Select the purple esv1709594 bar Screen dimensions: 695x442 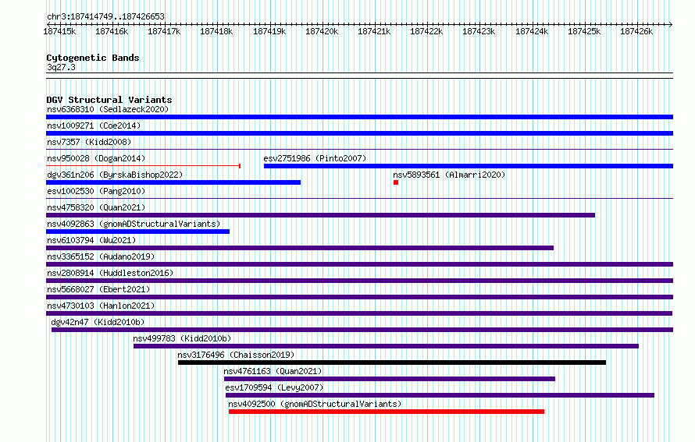pyautogui.click(x=440, y=395)
